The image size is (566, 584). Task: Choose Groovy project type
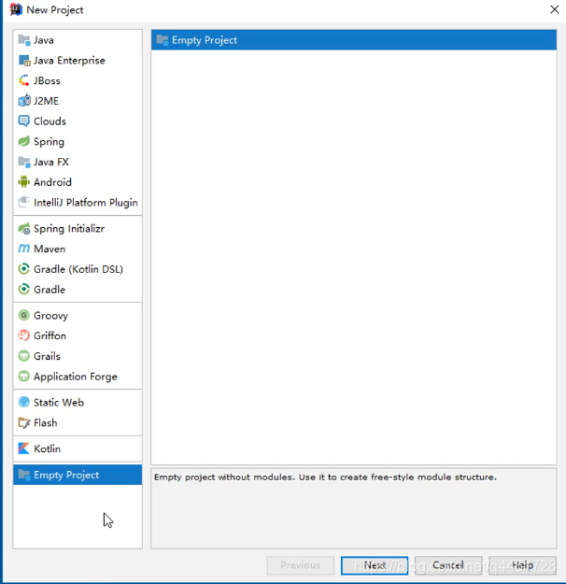(78, 316)
